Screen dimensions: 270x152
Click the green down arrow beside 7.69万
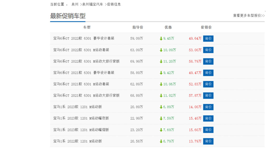pyautogui.click(x=161, y=130)
